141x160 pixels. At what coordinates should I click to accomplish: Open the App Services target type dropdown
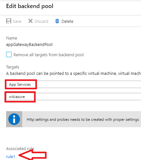(74, 84)
